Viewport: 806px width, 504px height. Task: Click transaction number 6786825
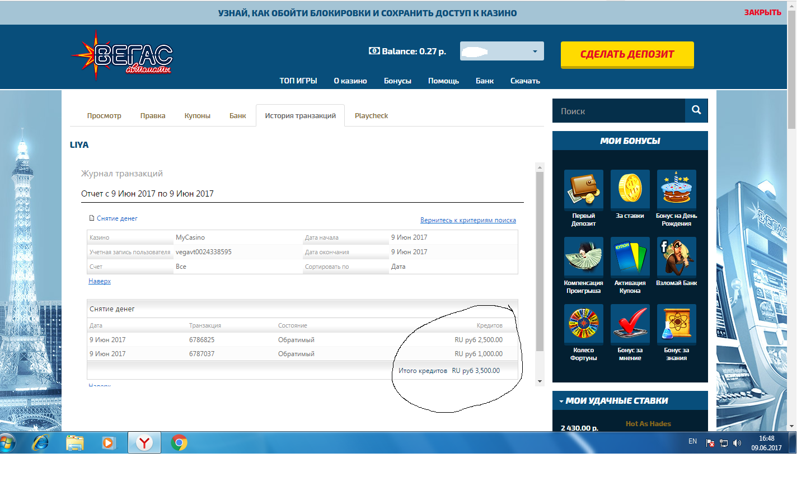(x=202, y=340)
